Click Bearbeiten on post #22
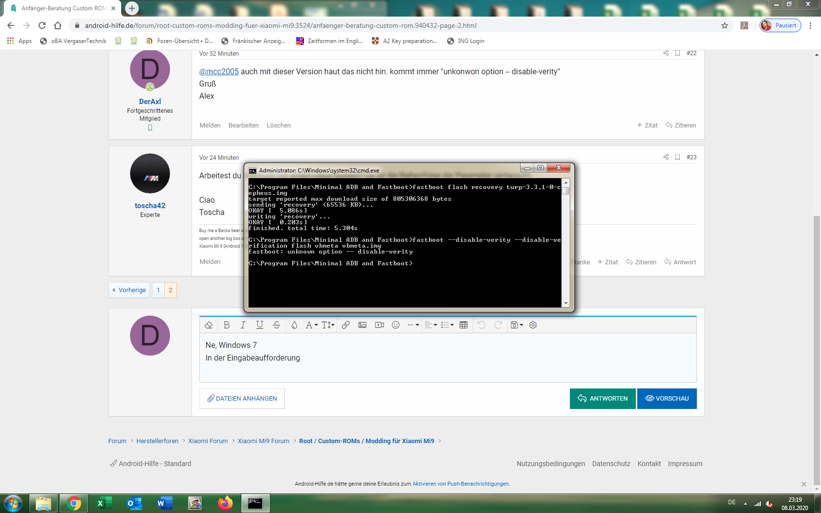The height and width of the screenshot is (513, 821). (x=243, y=126)
